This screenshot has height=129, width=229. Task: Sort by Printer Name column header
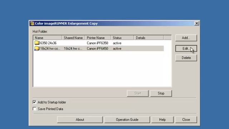tap(98, 38)
